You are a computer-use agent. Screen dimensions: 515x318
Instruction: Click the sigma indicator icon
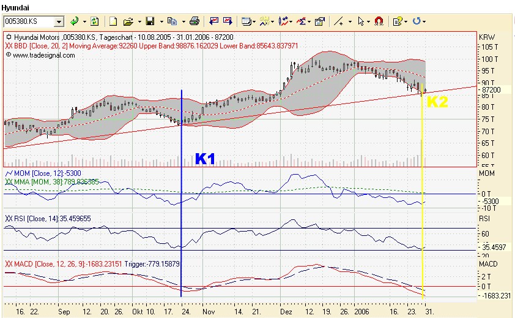(301, 21)
